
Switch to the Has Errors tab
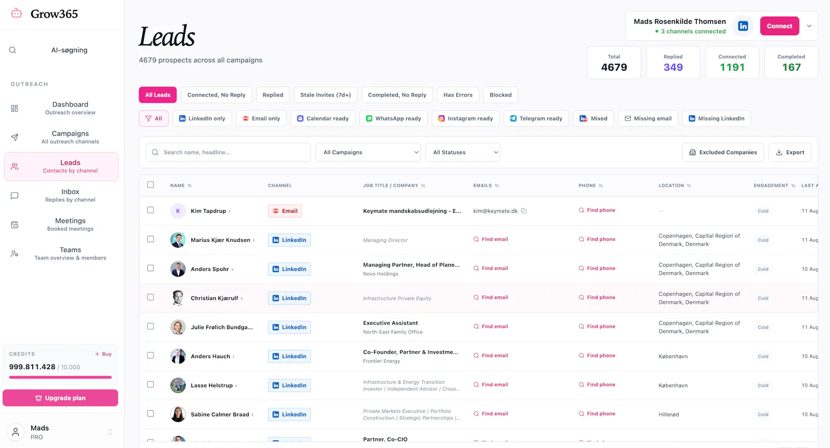458,95
